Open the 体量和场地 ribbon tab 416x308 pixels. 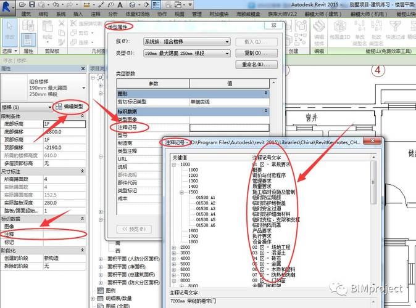tap(138, 14)
